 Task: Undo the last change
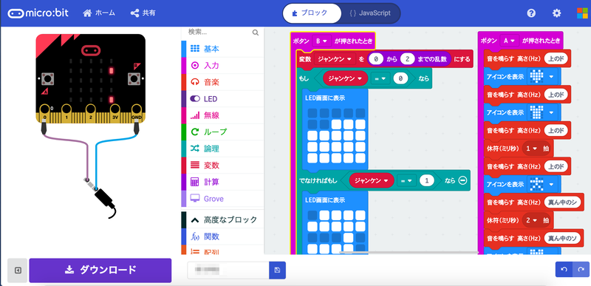[564, 270]
